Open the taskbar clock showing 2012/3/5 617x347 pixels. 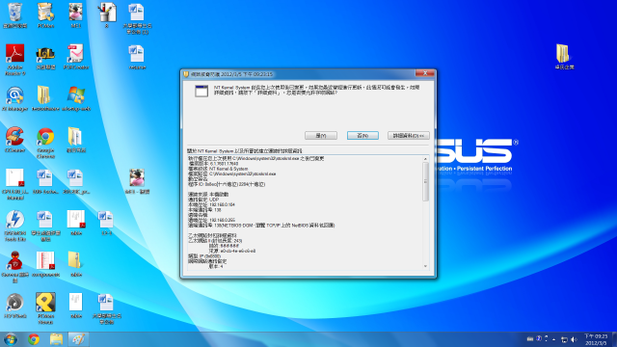(x=596, y=339)
